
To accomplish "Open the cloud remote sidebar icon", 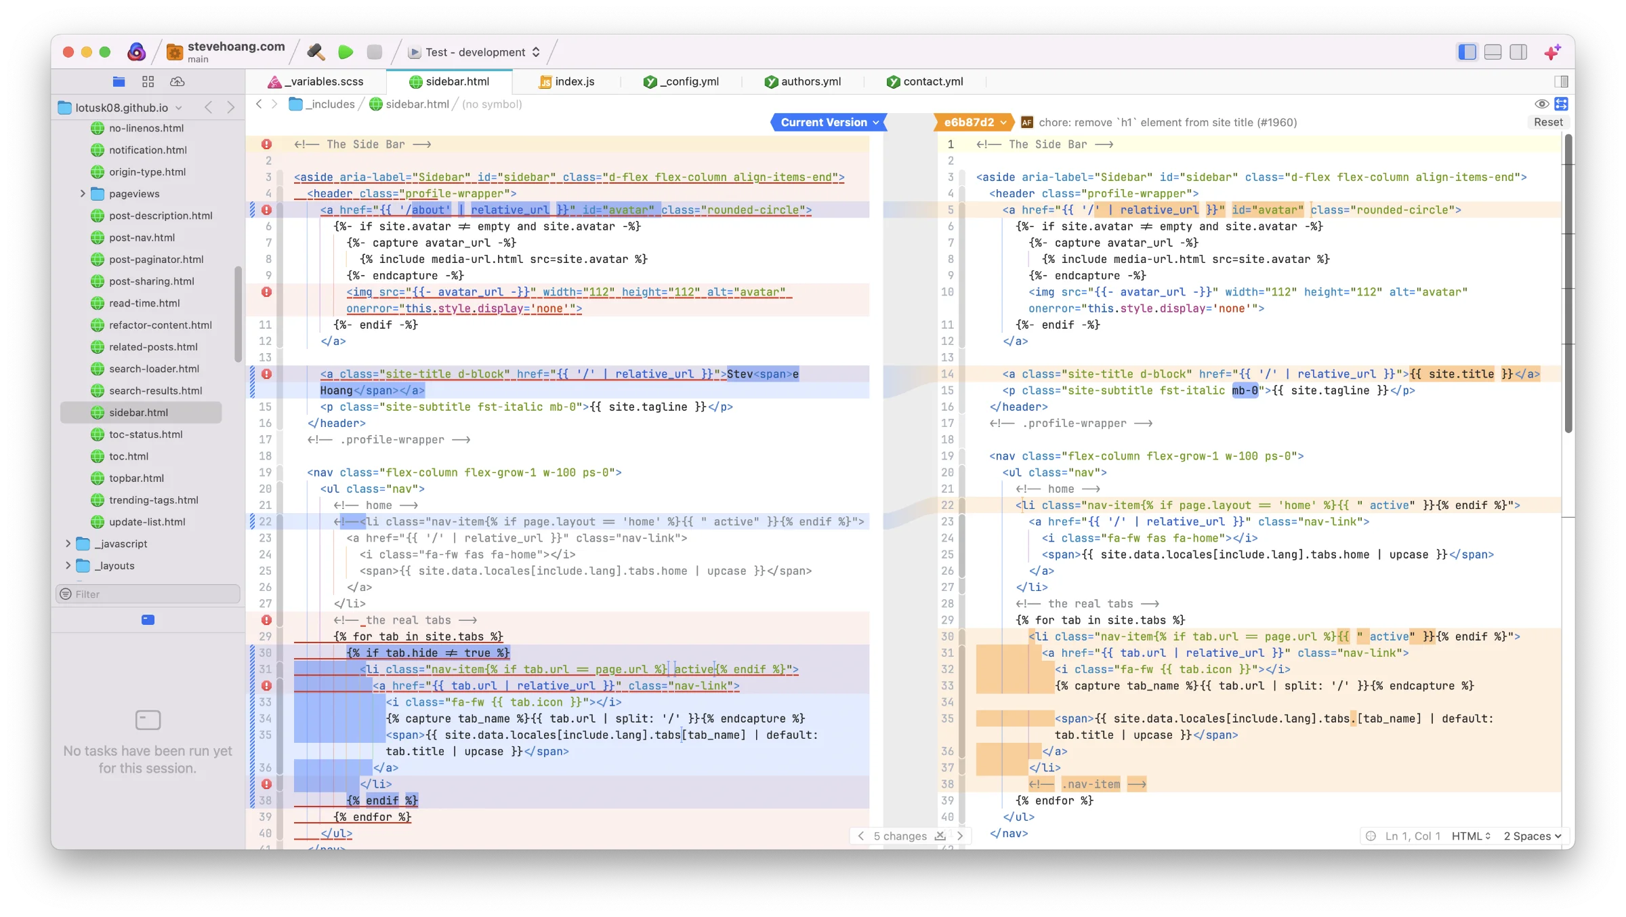I will pyautogui.click(x=177, y=81).
